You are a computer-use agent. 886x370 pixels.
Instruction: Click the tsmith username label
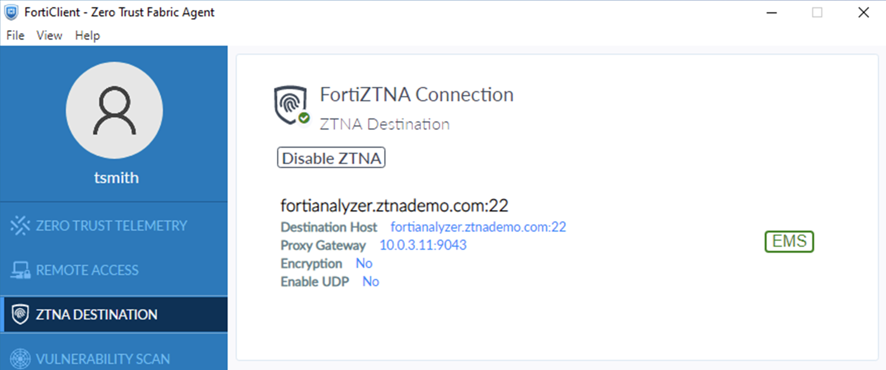pyautogui.click(x=116, y=178)
